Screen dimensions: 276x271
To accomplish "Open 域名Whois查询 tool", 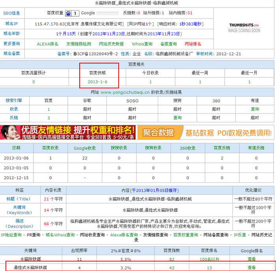I will (x=60, y=235).
